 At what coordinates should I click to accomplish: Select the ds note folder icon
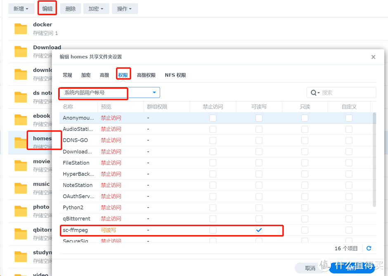[x=21, y=97]
